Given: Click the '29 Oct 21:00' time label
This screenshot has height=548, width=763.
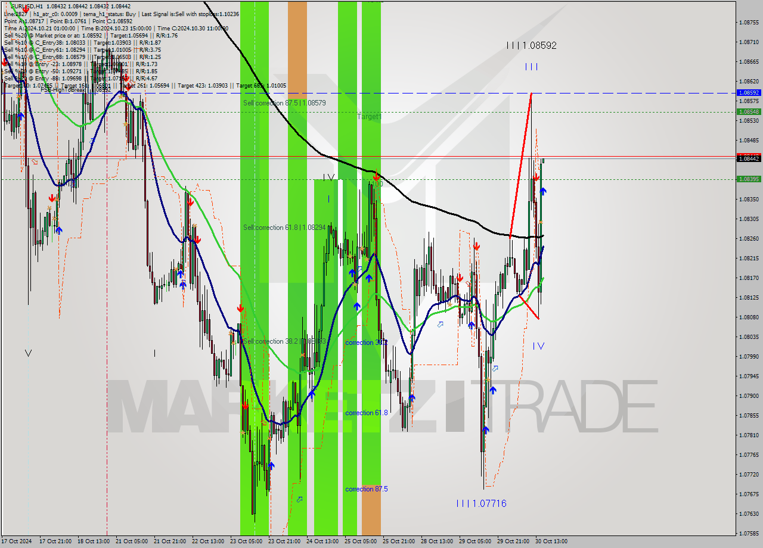Looking at the screenshot, I should (513, 541).
